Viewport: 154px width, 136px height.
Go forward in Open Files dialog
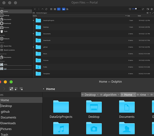(x=39, y=9)
